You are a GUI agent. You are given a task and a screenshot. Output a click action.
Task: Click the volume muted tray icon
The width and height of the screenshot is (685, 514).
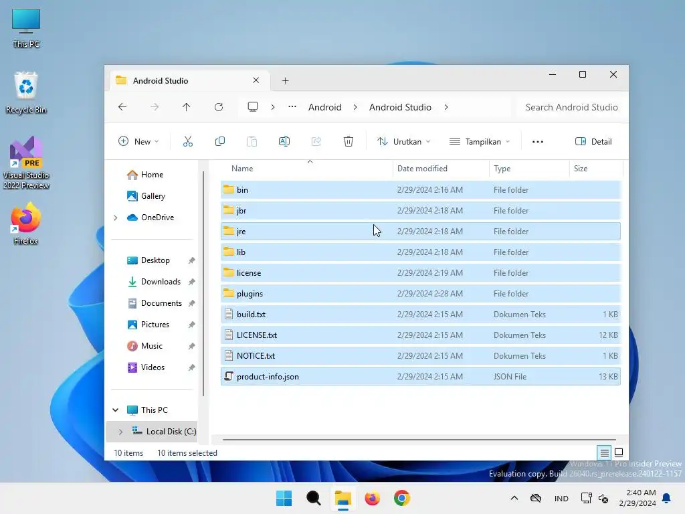pos(604,498)
